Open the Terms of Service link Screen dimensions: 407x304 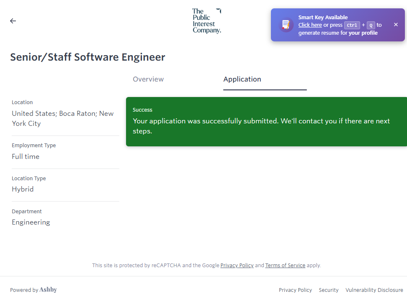[285, 265]
